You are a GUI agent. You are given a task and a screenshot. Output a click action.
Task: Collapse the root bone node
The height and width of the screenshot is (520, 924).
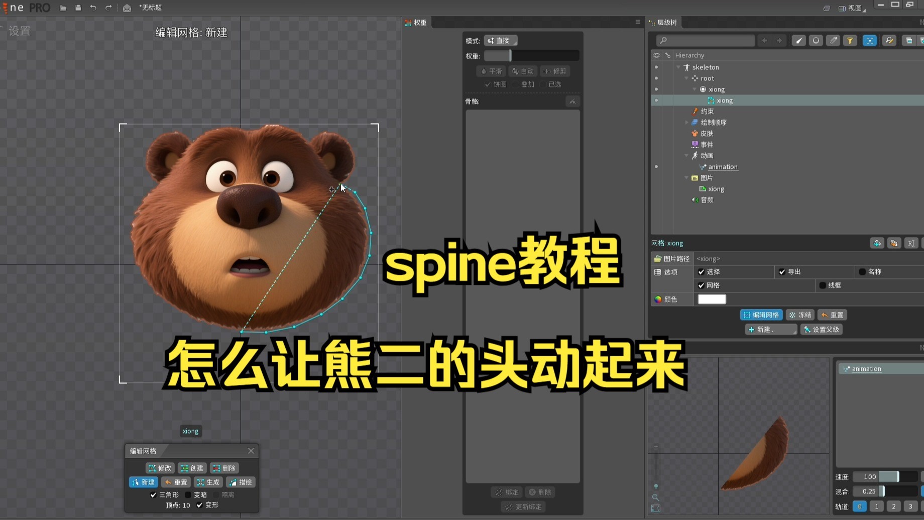click(686, 78)
